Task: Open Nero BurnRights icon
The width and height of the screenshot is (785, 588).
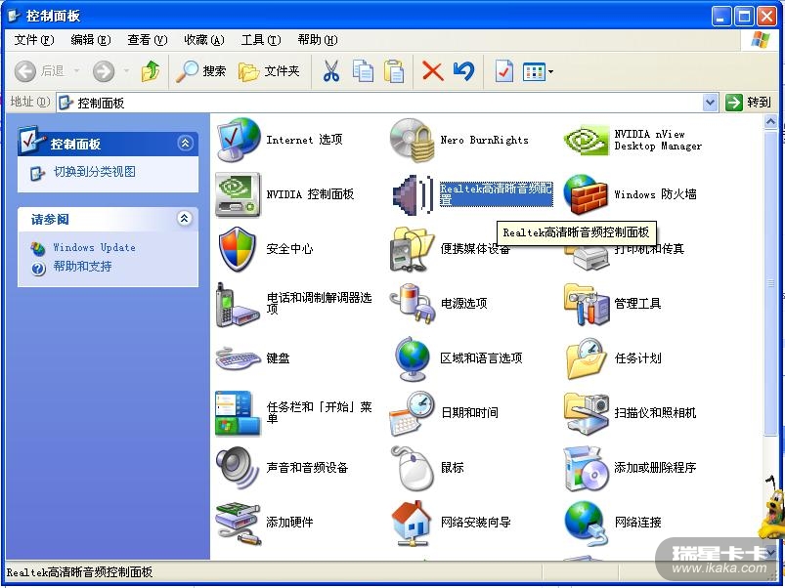Action: click(x=412, y=140)
